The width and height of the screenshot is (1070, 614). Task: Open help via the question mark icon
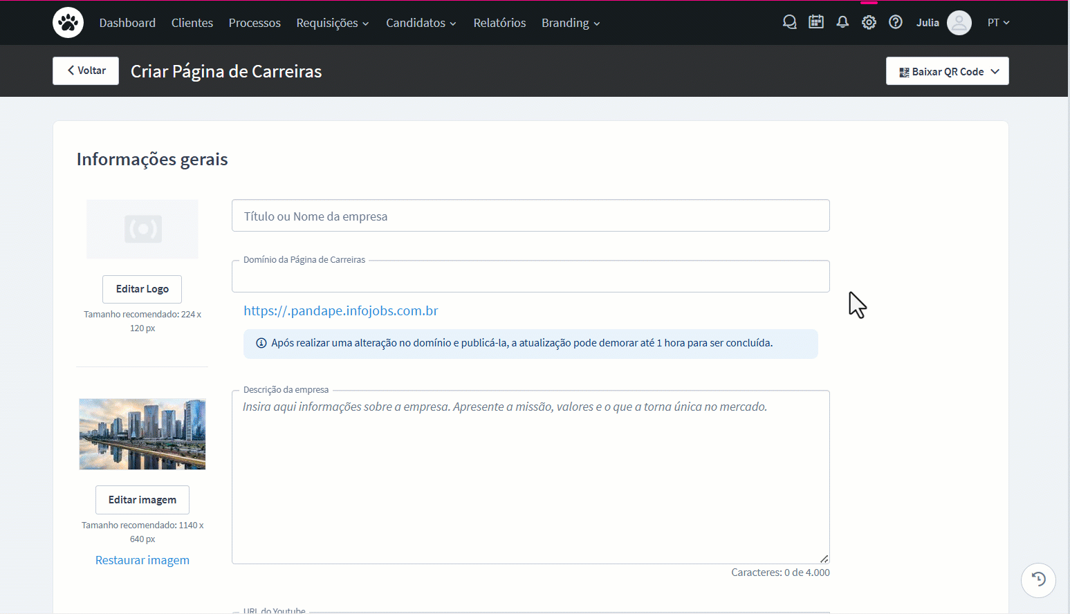895,22
